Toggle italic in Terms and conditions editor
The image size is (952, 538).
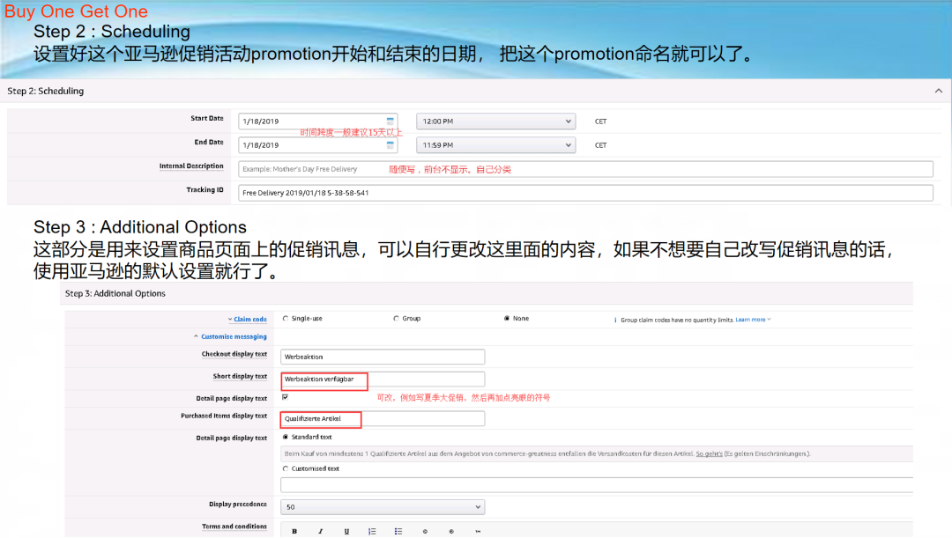click(321, 531)
